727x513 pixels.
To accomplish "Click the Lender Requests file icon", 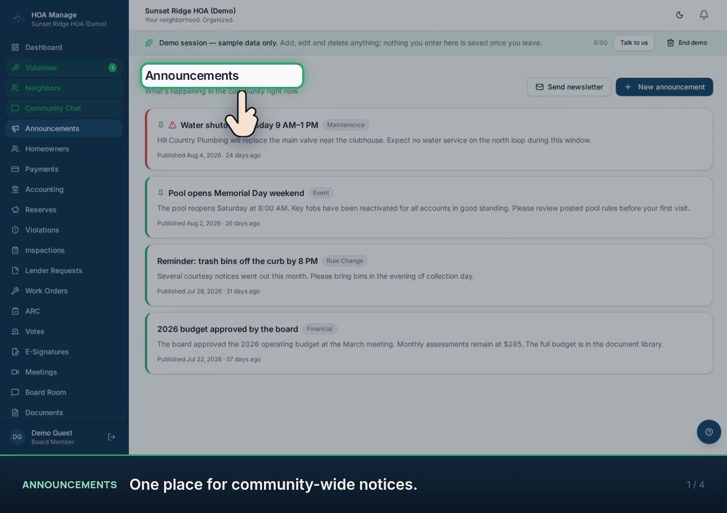I will (15, 271).
